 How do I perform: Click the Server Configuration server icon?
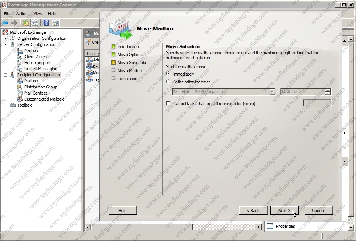tap(13, 44)
